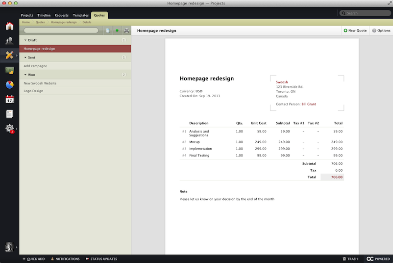Collapse the Won group

25,75
